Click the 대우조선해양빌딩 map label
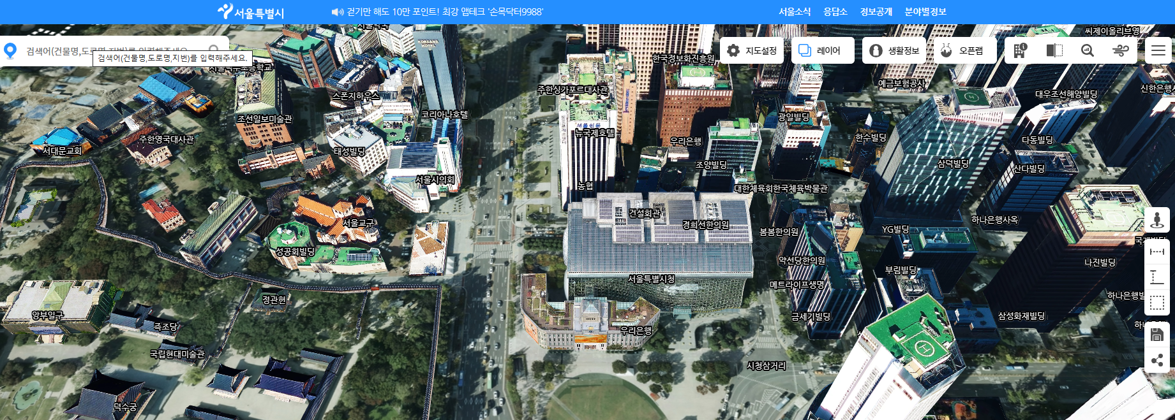 click(x=1066, y=94)
